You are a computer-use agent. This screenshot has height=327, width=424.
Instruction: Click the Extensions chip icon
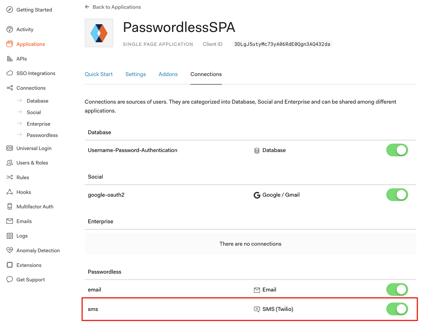point(9,265)
